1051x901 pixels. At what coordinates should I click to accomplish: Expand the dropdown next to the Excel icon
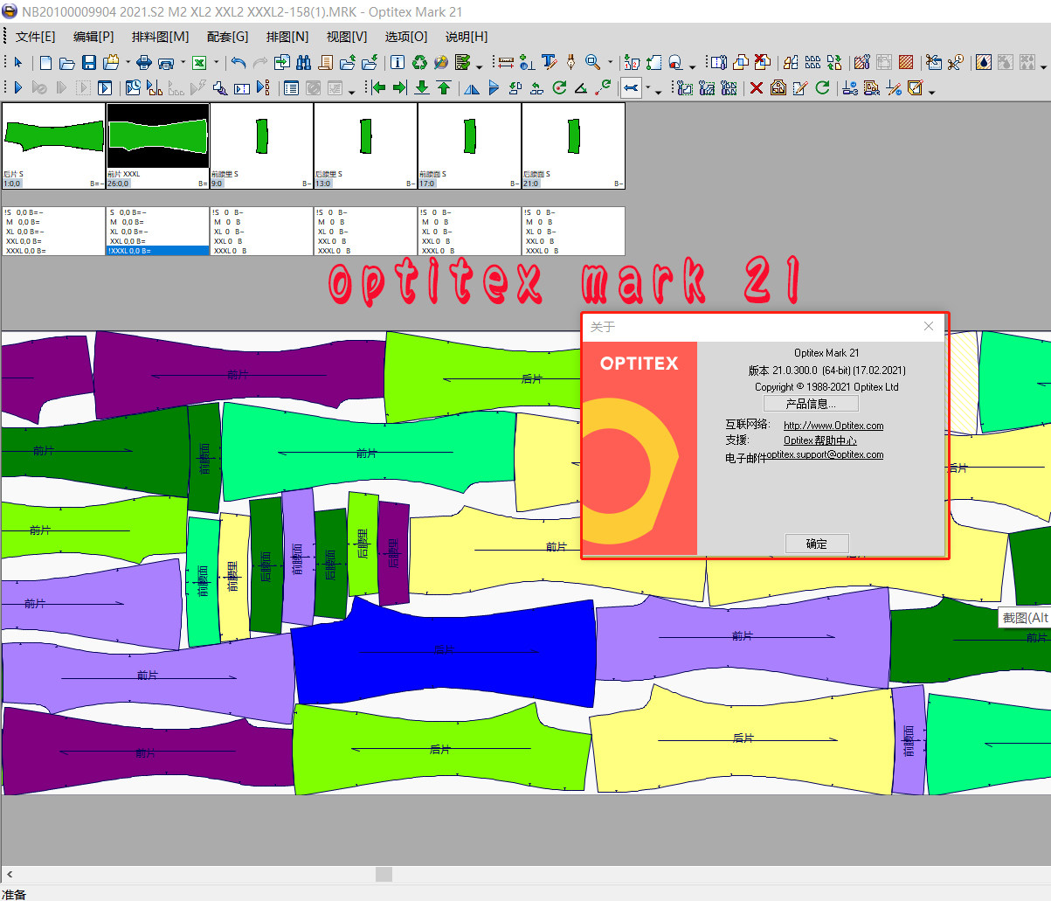click(215, 62)
